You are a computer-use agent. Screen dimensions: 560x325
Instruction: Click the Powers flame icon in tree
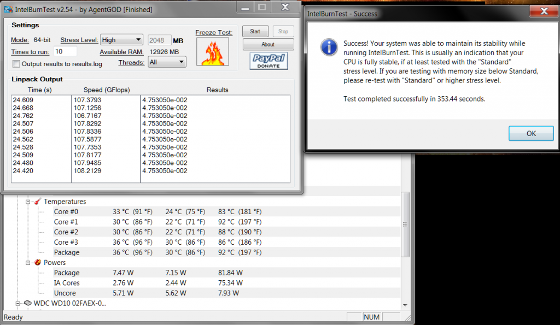pos(38,263)
